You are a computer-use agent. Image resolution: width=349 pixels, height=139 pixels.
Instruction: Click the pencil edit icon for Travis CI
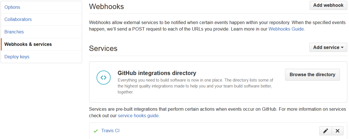tap(326, 131)
